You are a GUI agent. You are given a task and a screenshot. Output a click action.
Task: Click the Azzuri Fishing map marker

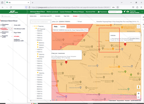(x=132, y=66)
